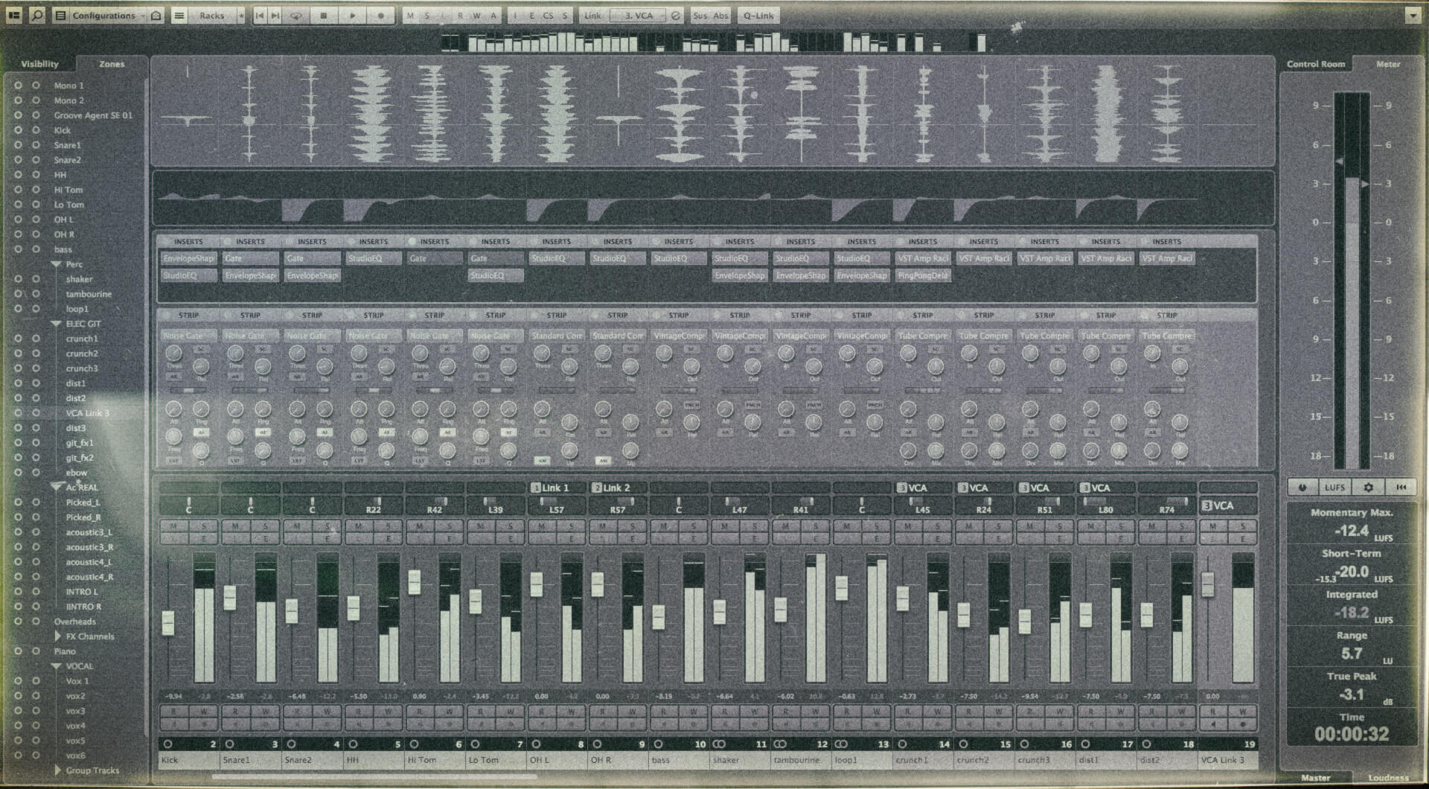The width and height of the screenshot is (1429, 789).
Task: Expand the FX Channels folder
Action: 57,636
